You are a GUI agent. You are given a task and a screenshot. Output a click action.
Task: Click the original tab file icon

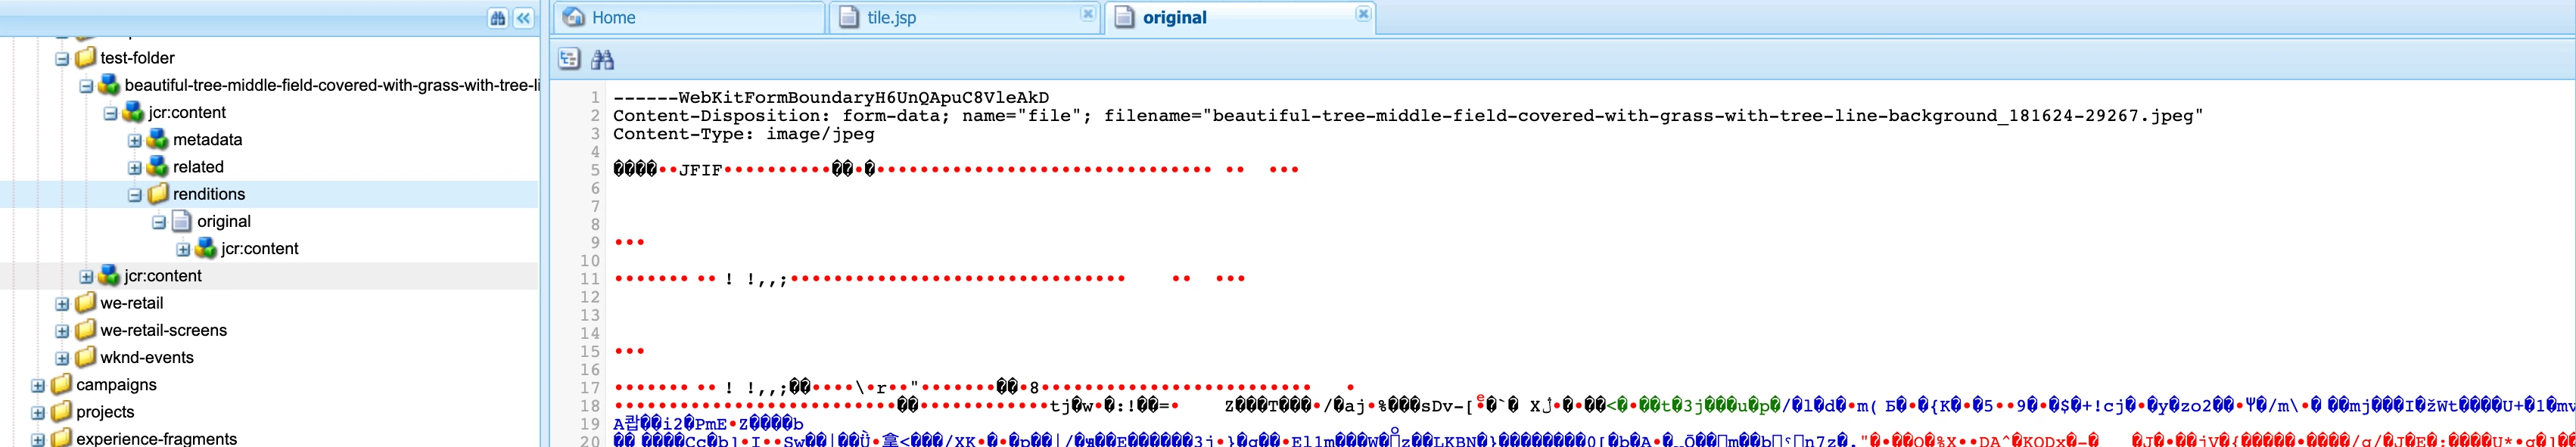[1124, 17]
